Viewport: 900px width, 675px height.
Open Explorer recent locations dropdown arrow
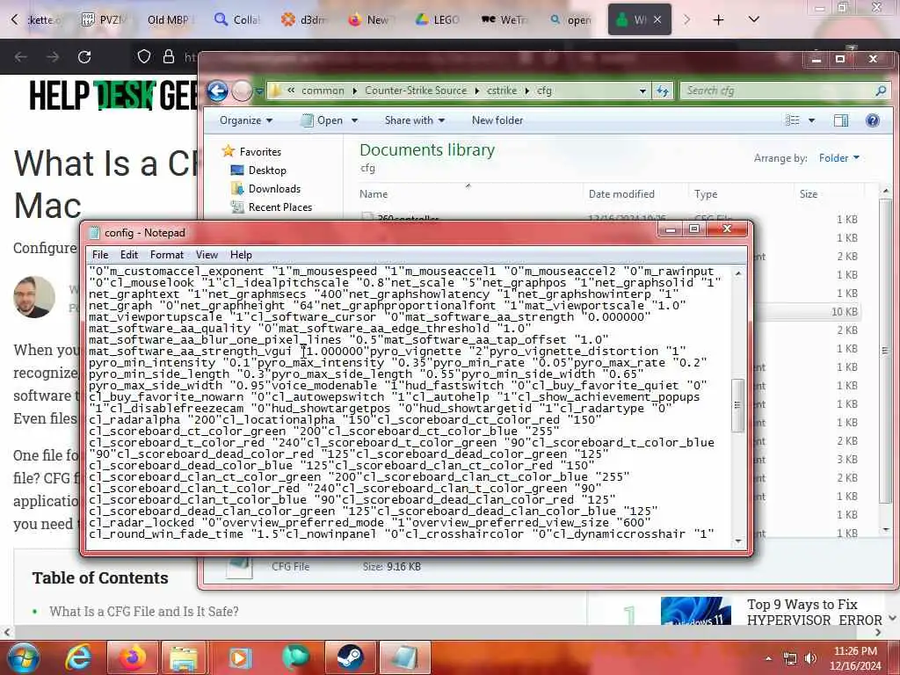pyautogui.click(x=259, y=91)
